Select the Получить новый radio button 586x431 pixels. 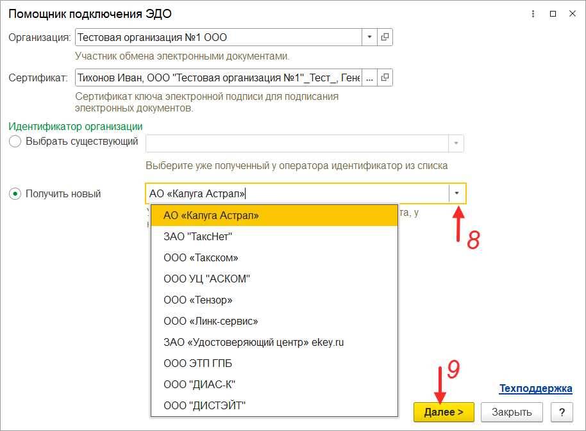15,194
